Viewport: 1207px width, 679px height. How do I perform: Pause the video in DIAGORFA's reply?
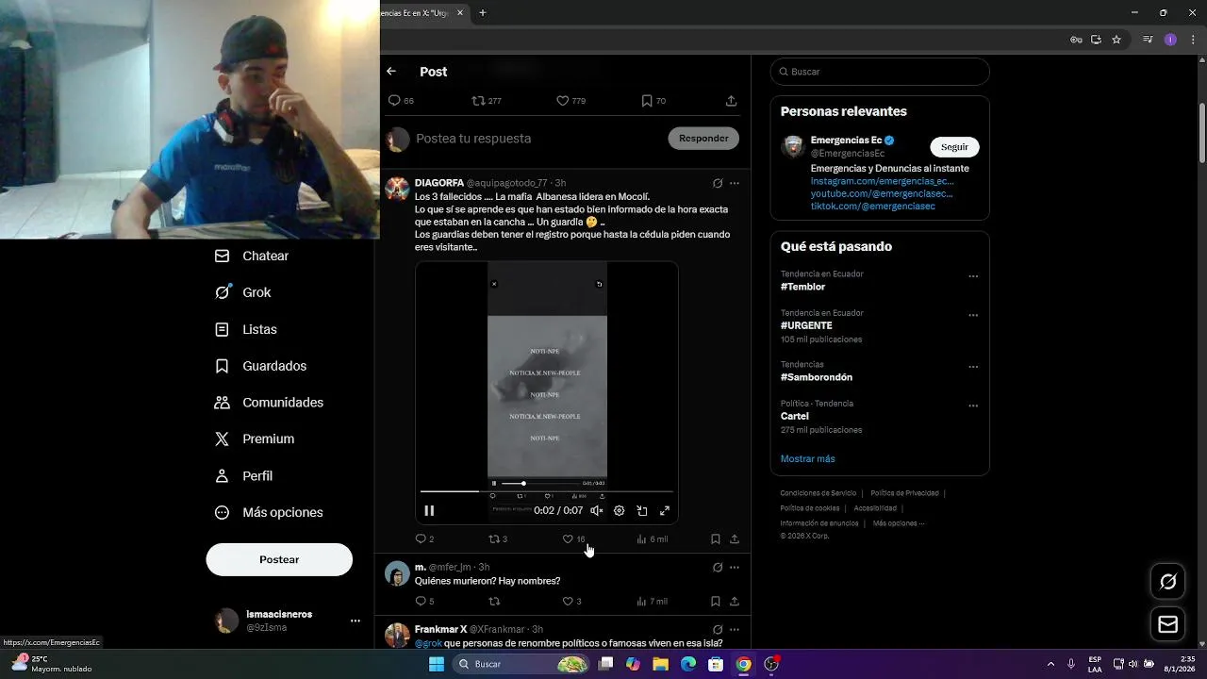[x=429, y=510]
